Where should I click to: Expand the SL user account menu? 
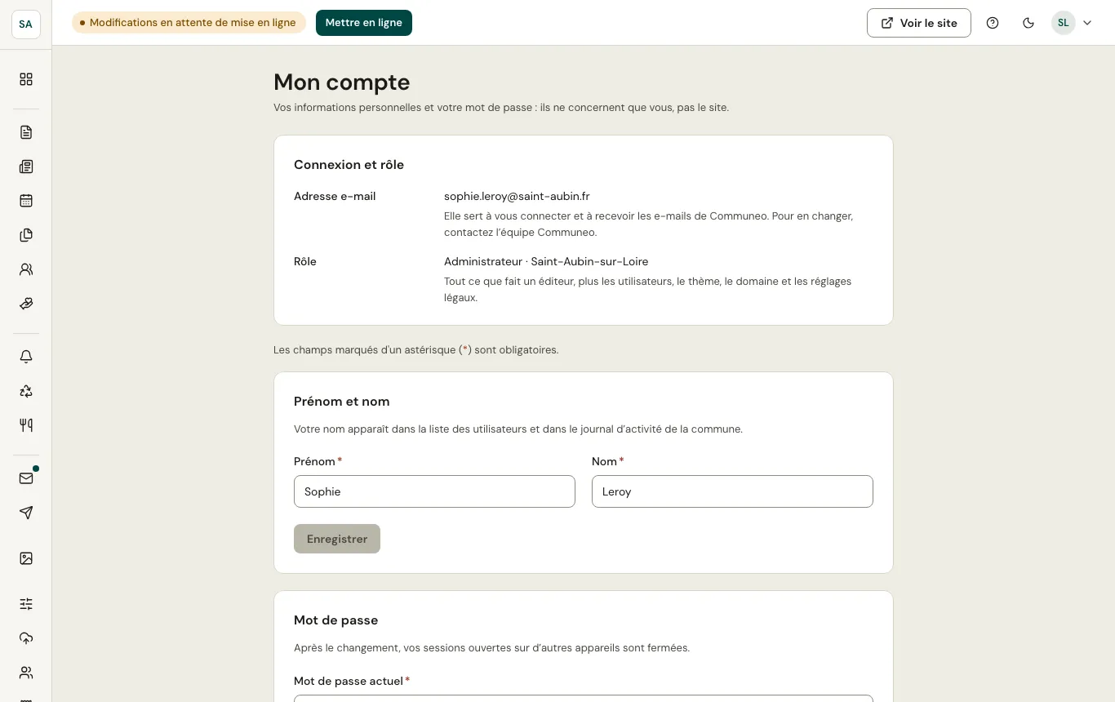[x=1072, y=23]
